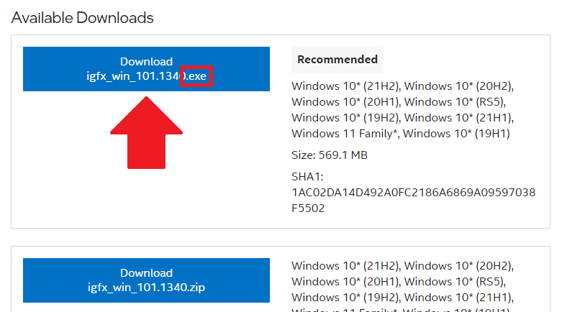
Task: Click Windows 10* (20H1) in zip card
Action: 346,282
